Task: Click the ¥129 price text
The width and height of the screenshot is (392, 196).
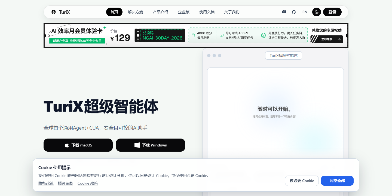Action: 120,38
